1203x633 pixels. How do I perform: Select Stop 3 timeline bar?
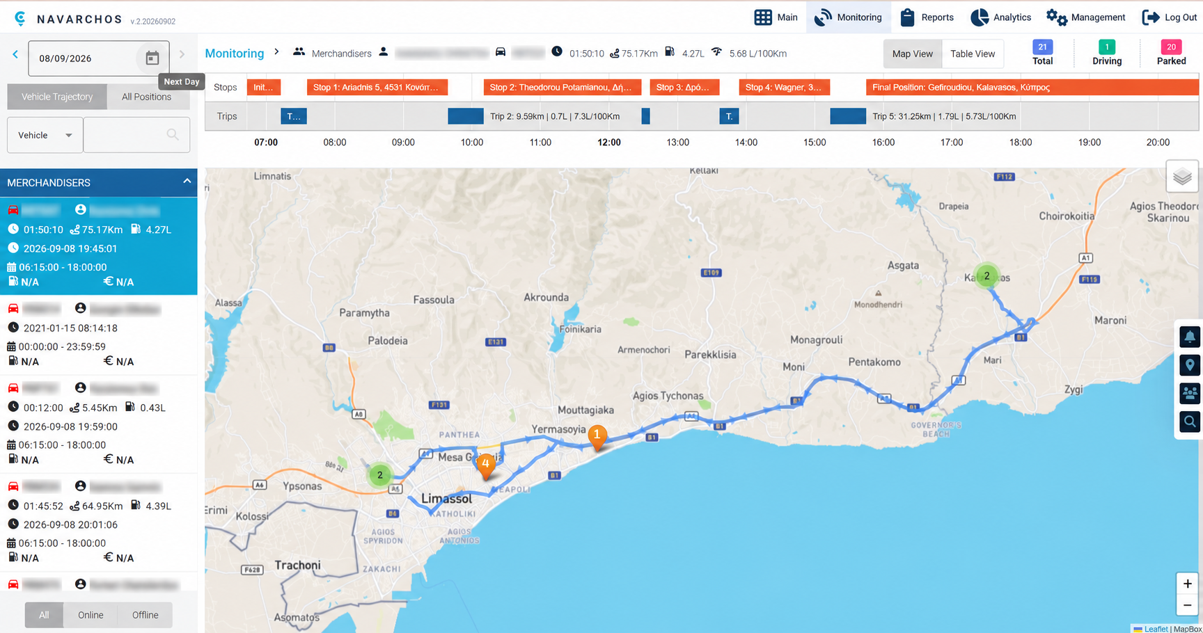pyautogui.click(x=684, y=88)
